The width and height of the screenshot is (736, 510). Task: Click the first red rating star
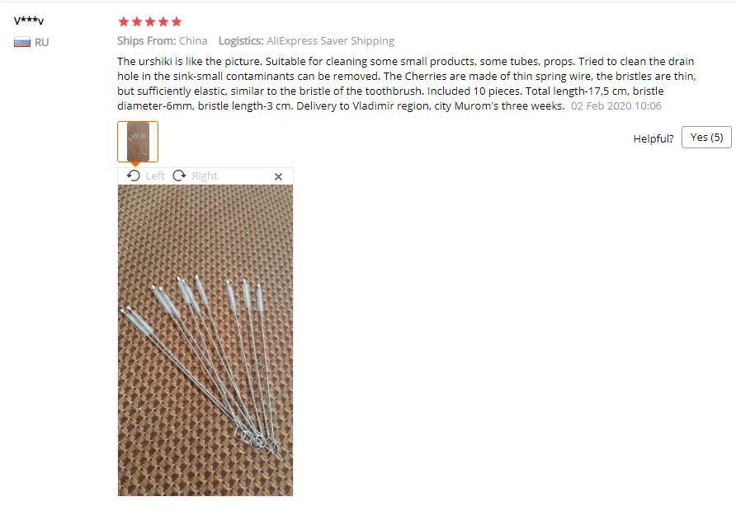click(x=124, y=21)
